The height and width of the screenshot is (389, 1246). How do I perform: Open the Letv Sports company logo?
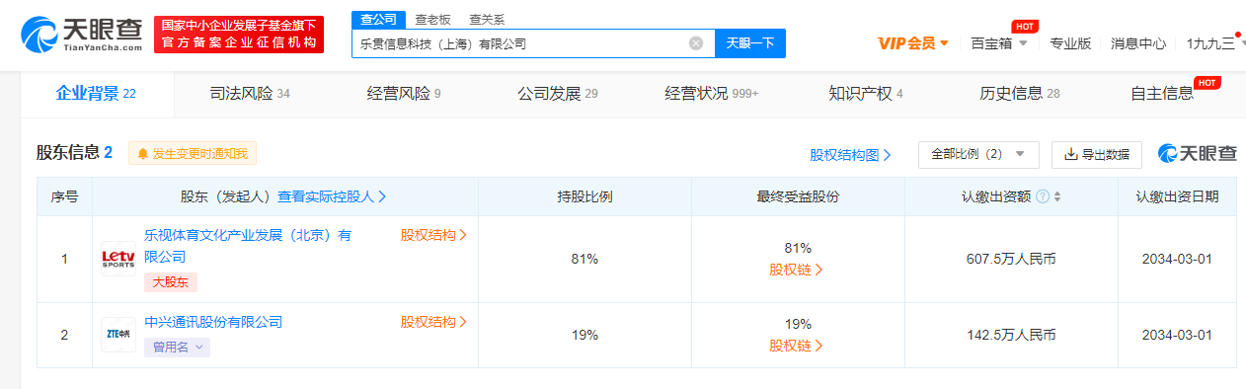coord(118,259)
